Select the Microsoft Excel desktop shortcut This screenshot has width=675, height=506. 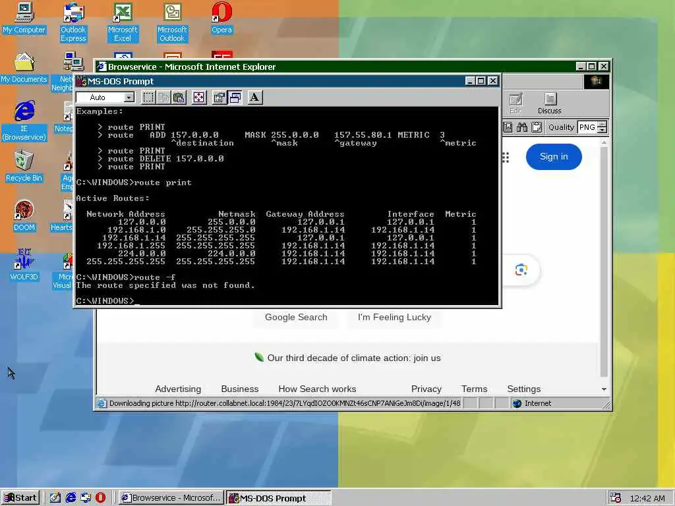tap(123, 22)
